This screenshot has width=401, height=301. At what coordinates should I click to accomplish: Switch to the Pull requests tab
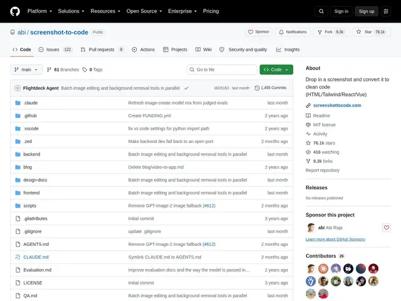102,50
